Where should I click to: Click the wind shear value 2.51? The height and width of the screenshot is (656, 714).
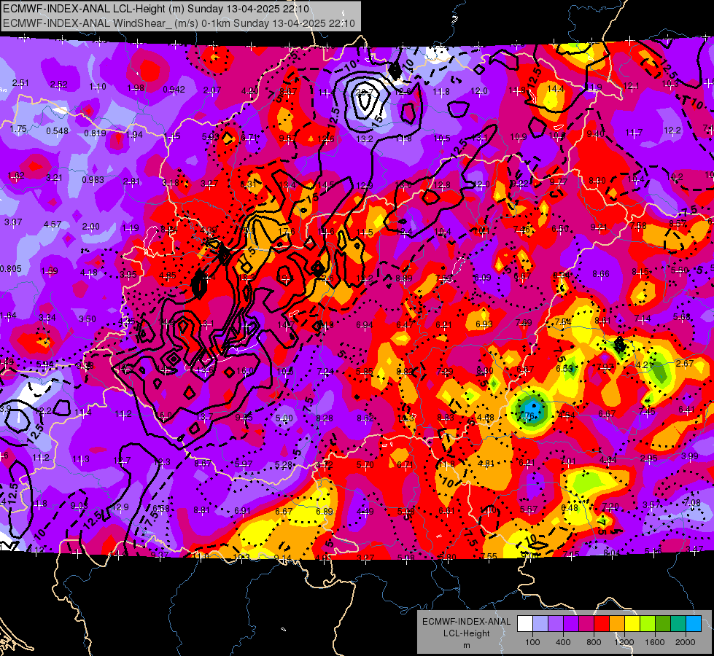[x=20, y=83]
